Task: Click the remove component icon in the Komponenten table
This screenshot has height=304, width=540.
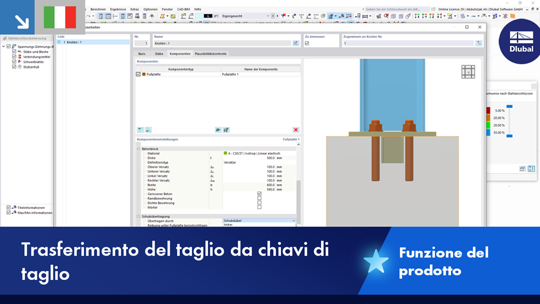Action: pos(148,130)
